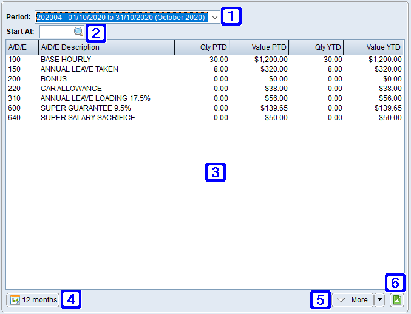Sort by A/D/E Description column header
Image resolution: width=411 pixels, height=314 pixels.
106,47
